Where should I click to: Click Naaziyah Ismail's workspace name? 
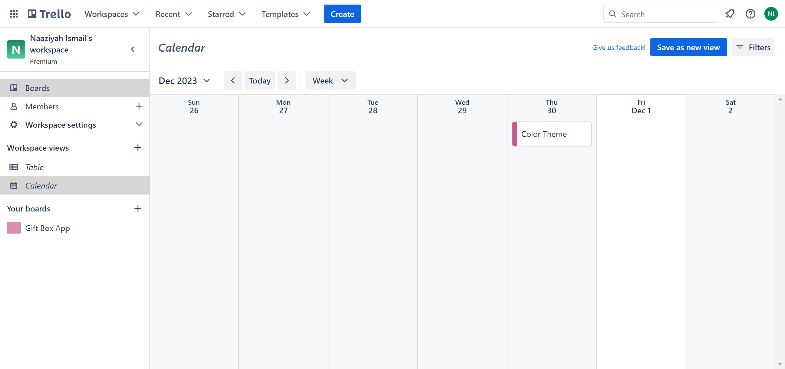pos(61,44)
